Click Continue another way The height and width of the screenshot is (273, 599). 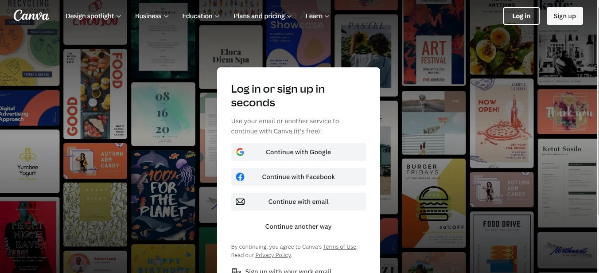tap(298, 226)
